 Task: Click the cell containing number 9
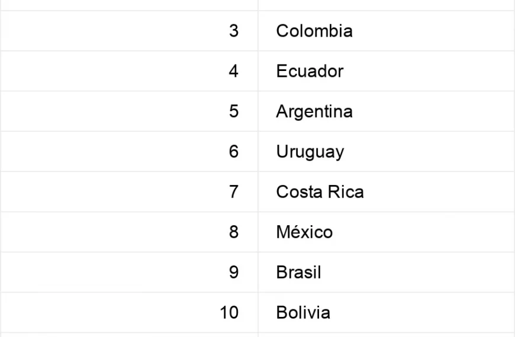130,273
